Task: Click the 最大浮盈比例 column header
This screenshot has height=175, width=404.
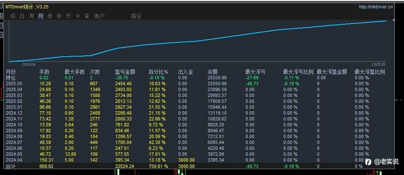Action: click(370, 72)
